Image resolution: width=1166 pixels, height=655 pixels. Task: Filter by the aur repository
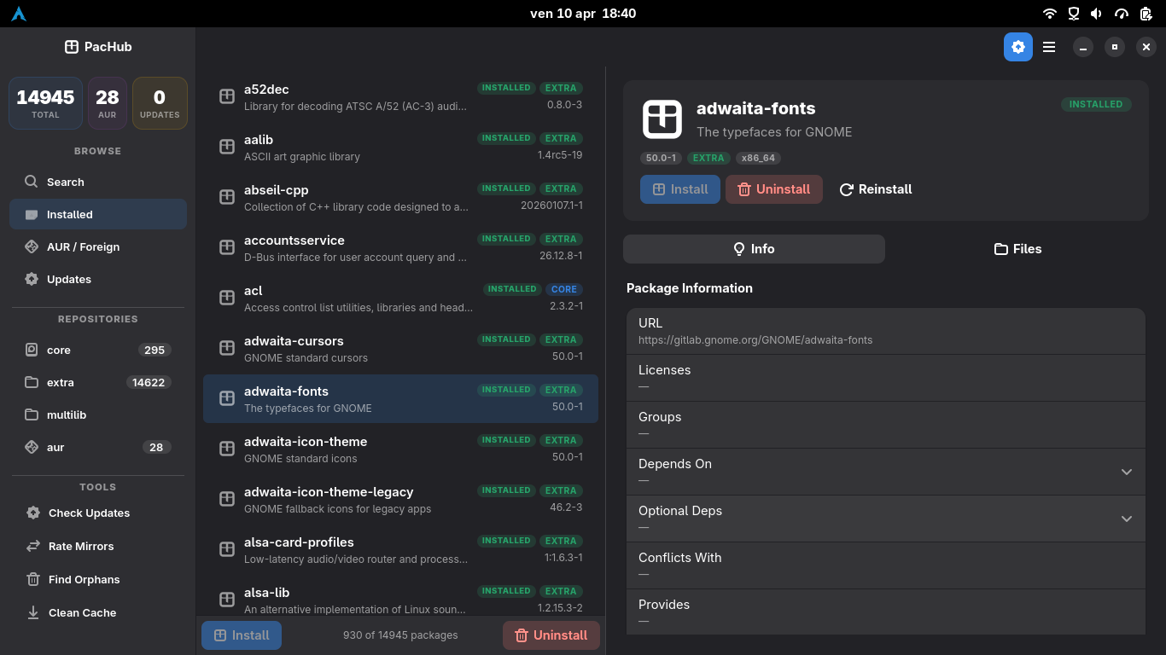tap(98, 447)
